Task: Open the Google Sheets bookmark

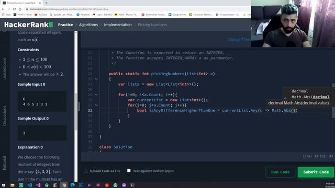Action: [x=177, y=15]
